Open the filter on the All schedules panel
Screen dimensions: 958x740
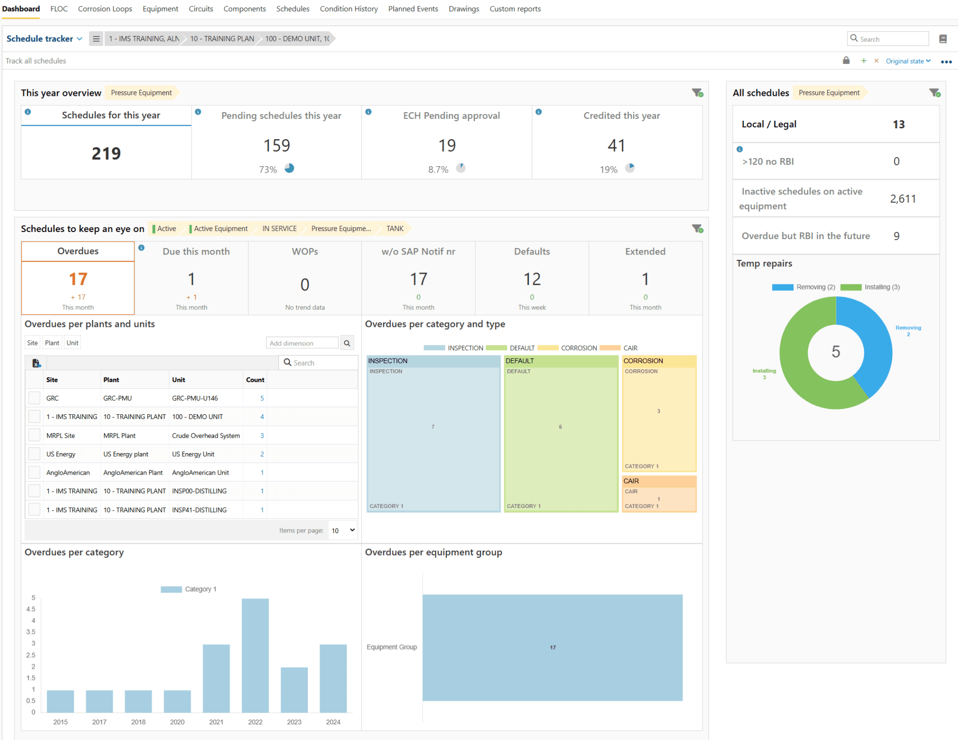pos(935,92)
